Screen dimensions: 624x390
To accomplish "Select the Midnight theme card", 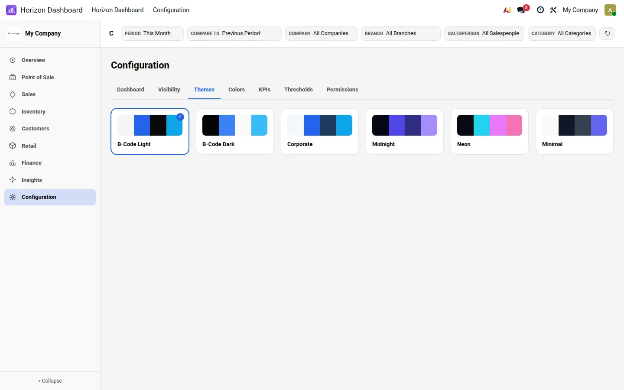I will click(405, 131).
